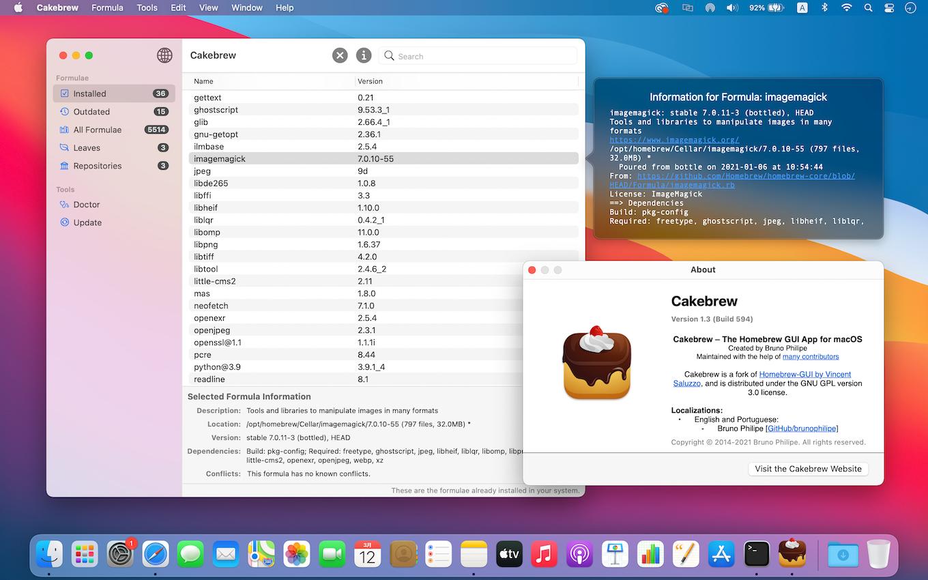Image resolution: width=928 pixels, height=580 pixels.
Task: Click the Installed checkbox icon in sidebar
Action: (65, 93)
